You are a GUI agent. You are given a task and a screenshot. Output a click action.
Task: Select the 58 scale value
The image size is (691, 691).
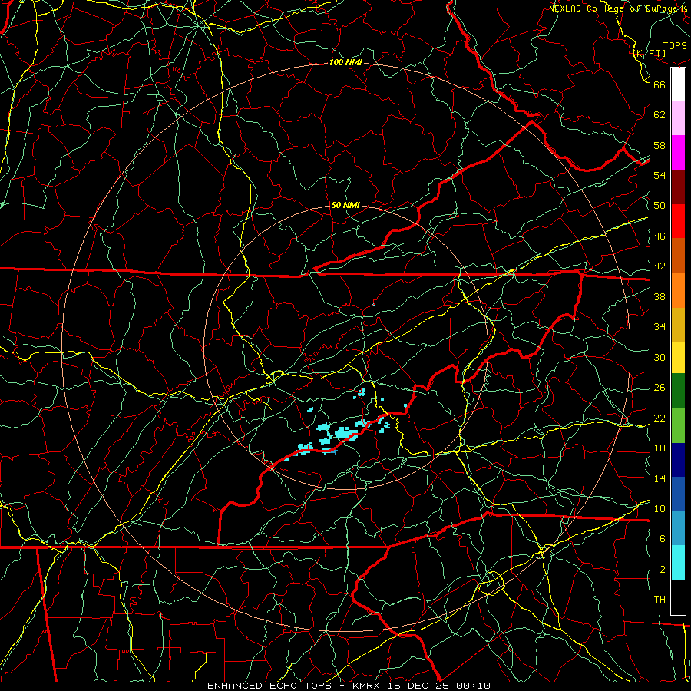[660, 145]
